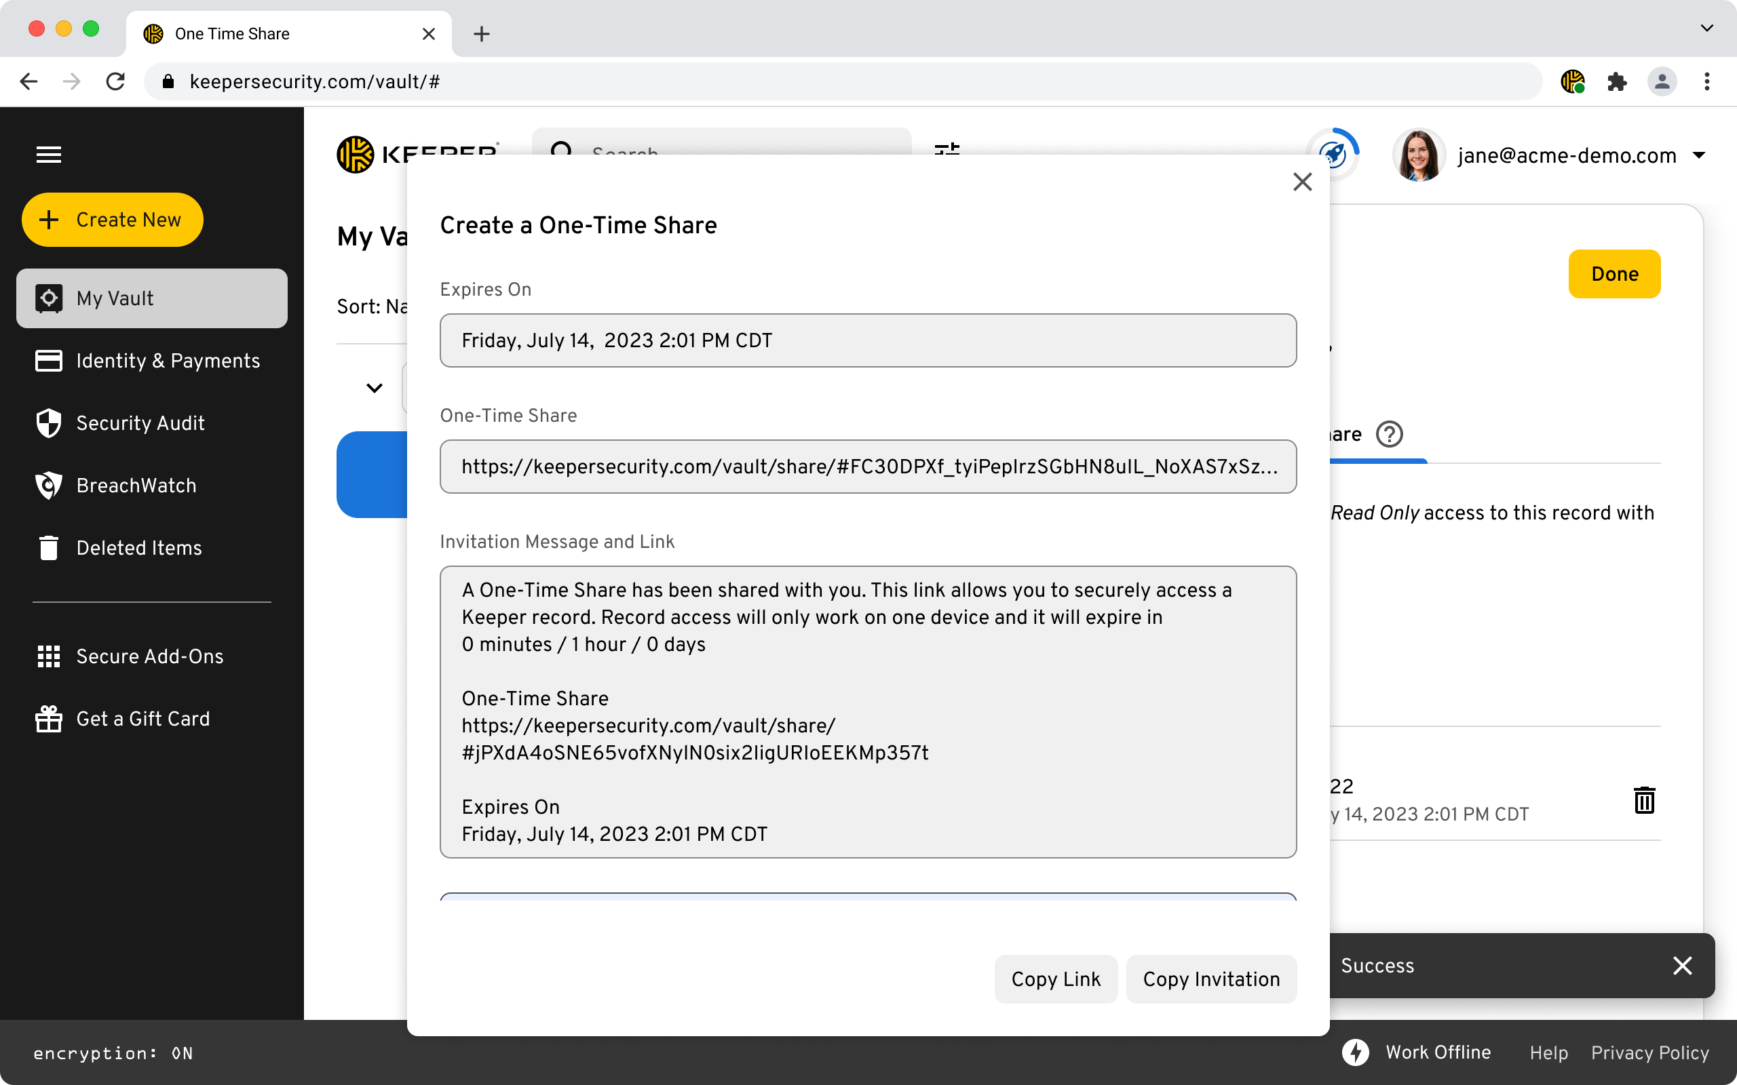The height and width of the screenshot is (1085, 1737).
Task: Open the hamburger menu in sidebar
Action: point(49,155)
